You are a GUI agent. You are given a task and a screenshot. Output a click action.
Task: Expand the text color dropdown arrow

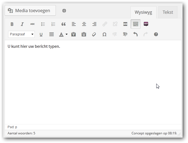click(66, 34)
